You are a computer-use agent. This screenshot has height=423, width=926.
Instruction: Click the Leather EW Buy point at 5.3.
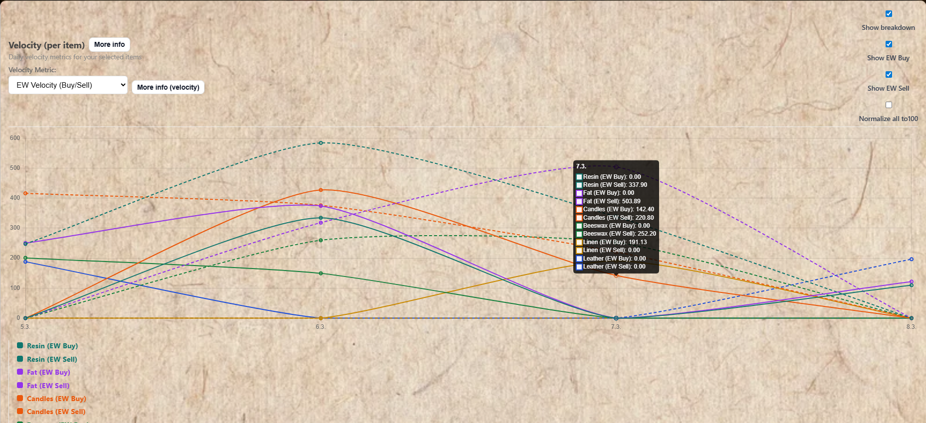tap(25, 262)
